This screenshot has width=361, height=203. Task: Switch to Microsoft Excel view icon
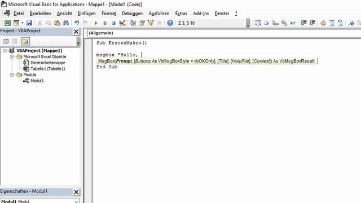[x=7, y=23]
